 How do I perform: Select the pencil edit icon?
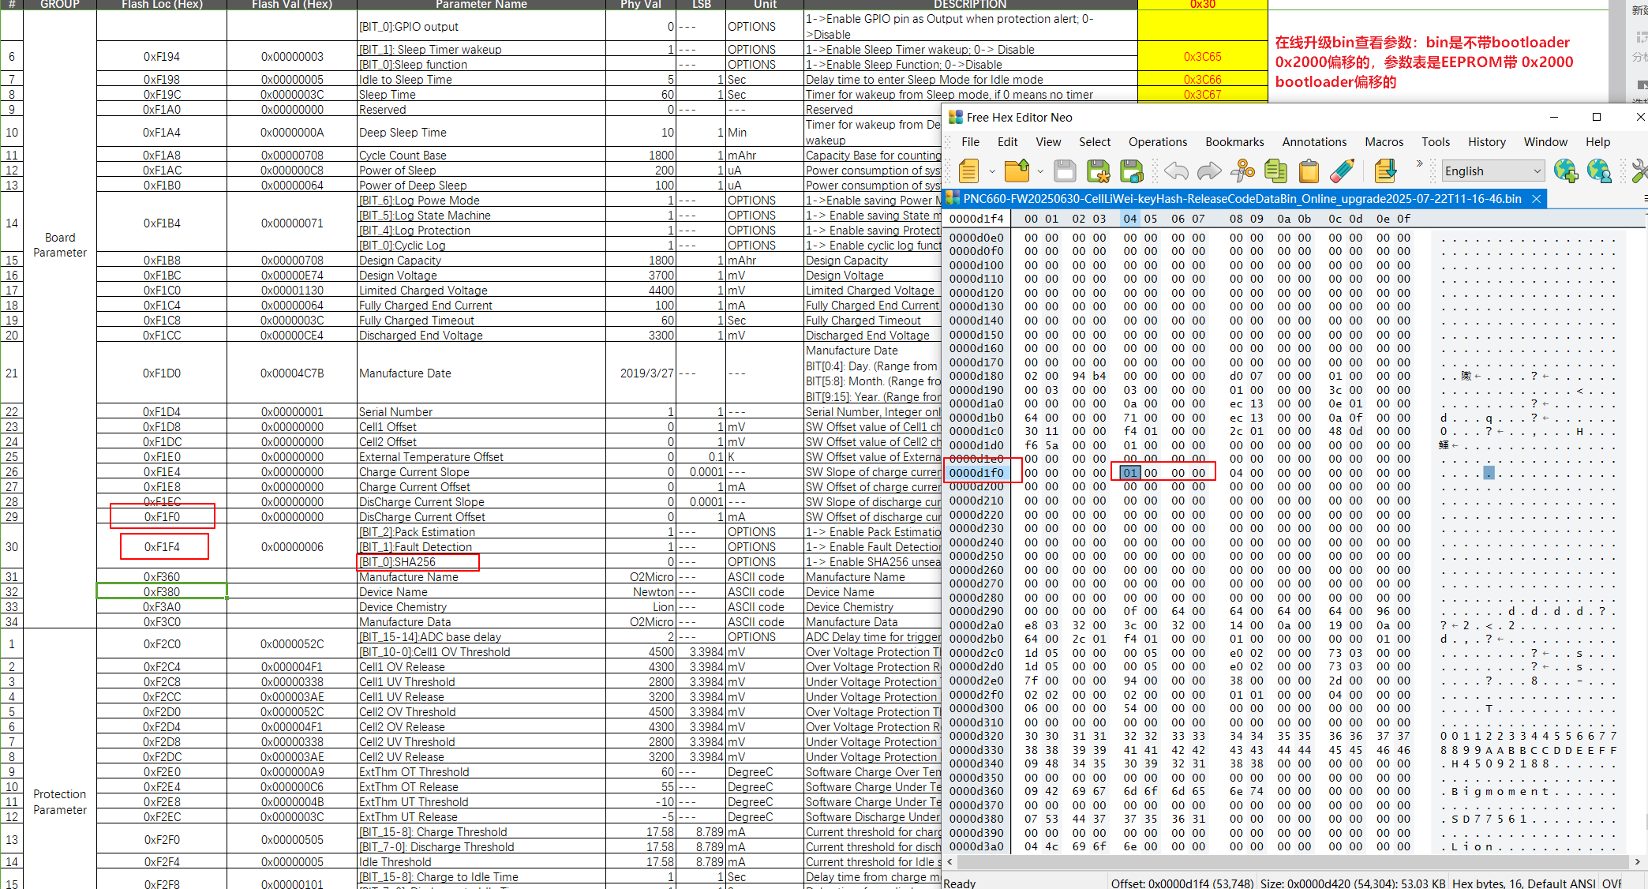point(1342,171)
